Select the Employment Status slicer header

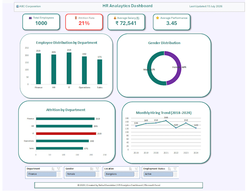[x=154, y=169]
